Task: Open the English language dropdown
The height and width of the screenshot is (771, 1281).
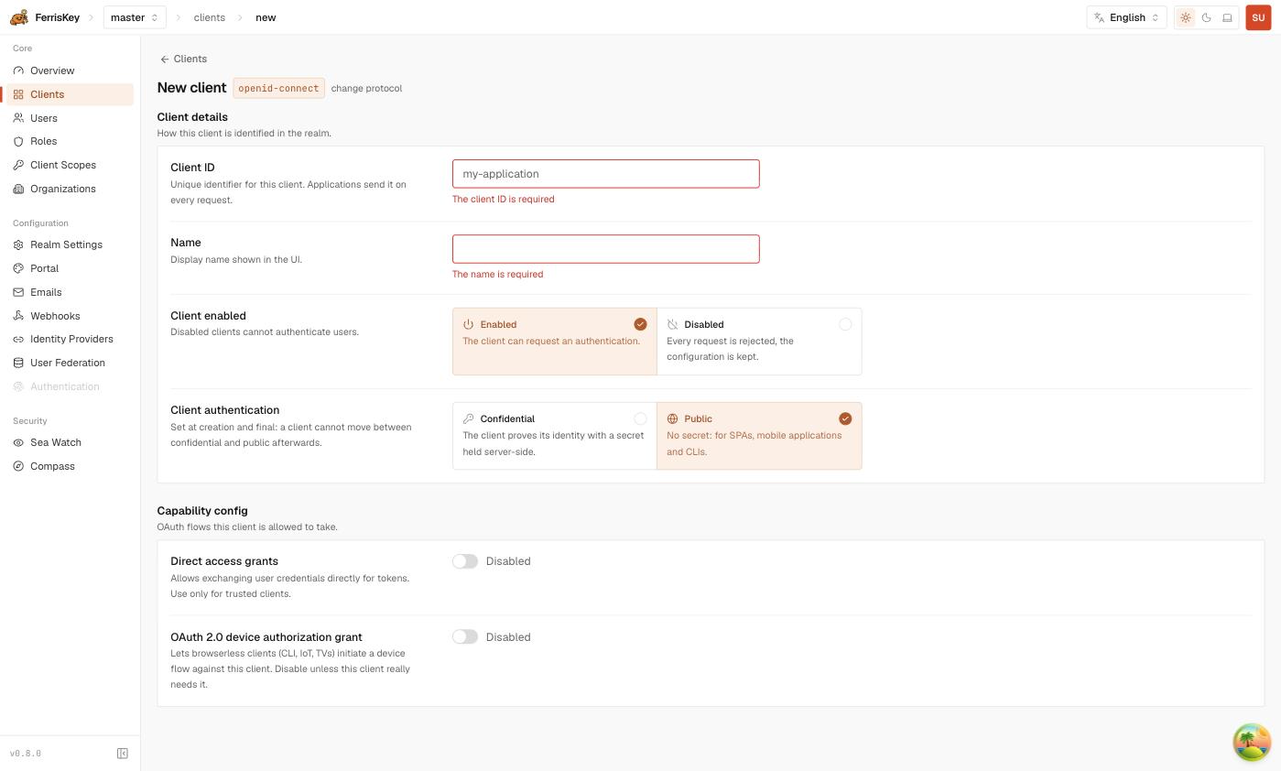Action: pos(1126,17)
